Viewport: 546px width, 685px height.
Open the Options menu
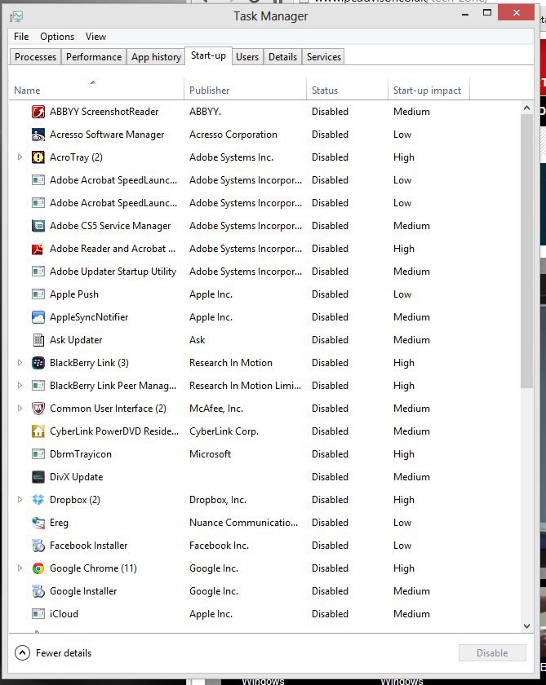click(x=57, y=37)
